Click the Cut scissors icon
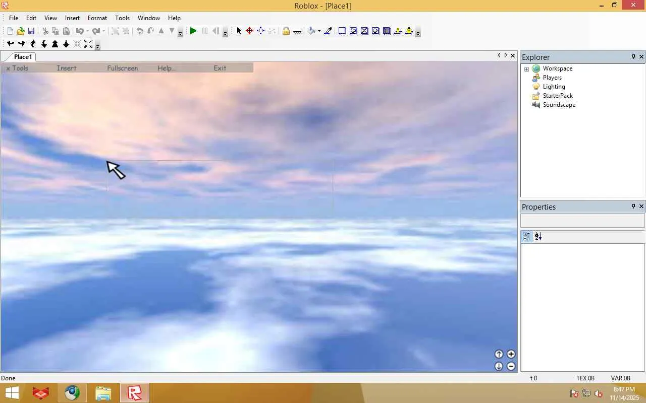Image resolution: width=646 pixels, height=403 pixels. (45, 31)
